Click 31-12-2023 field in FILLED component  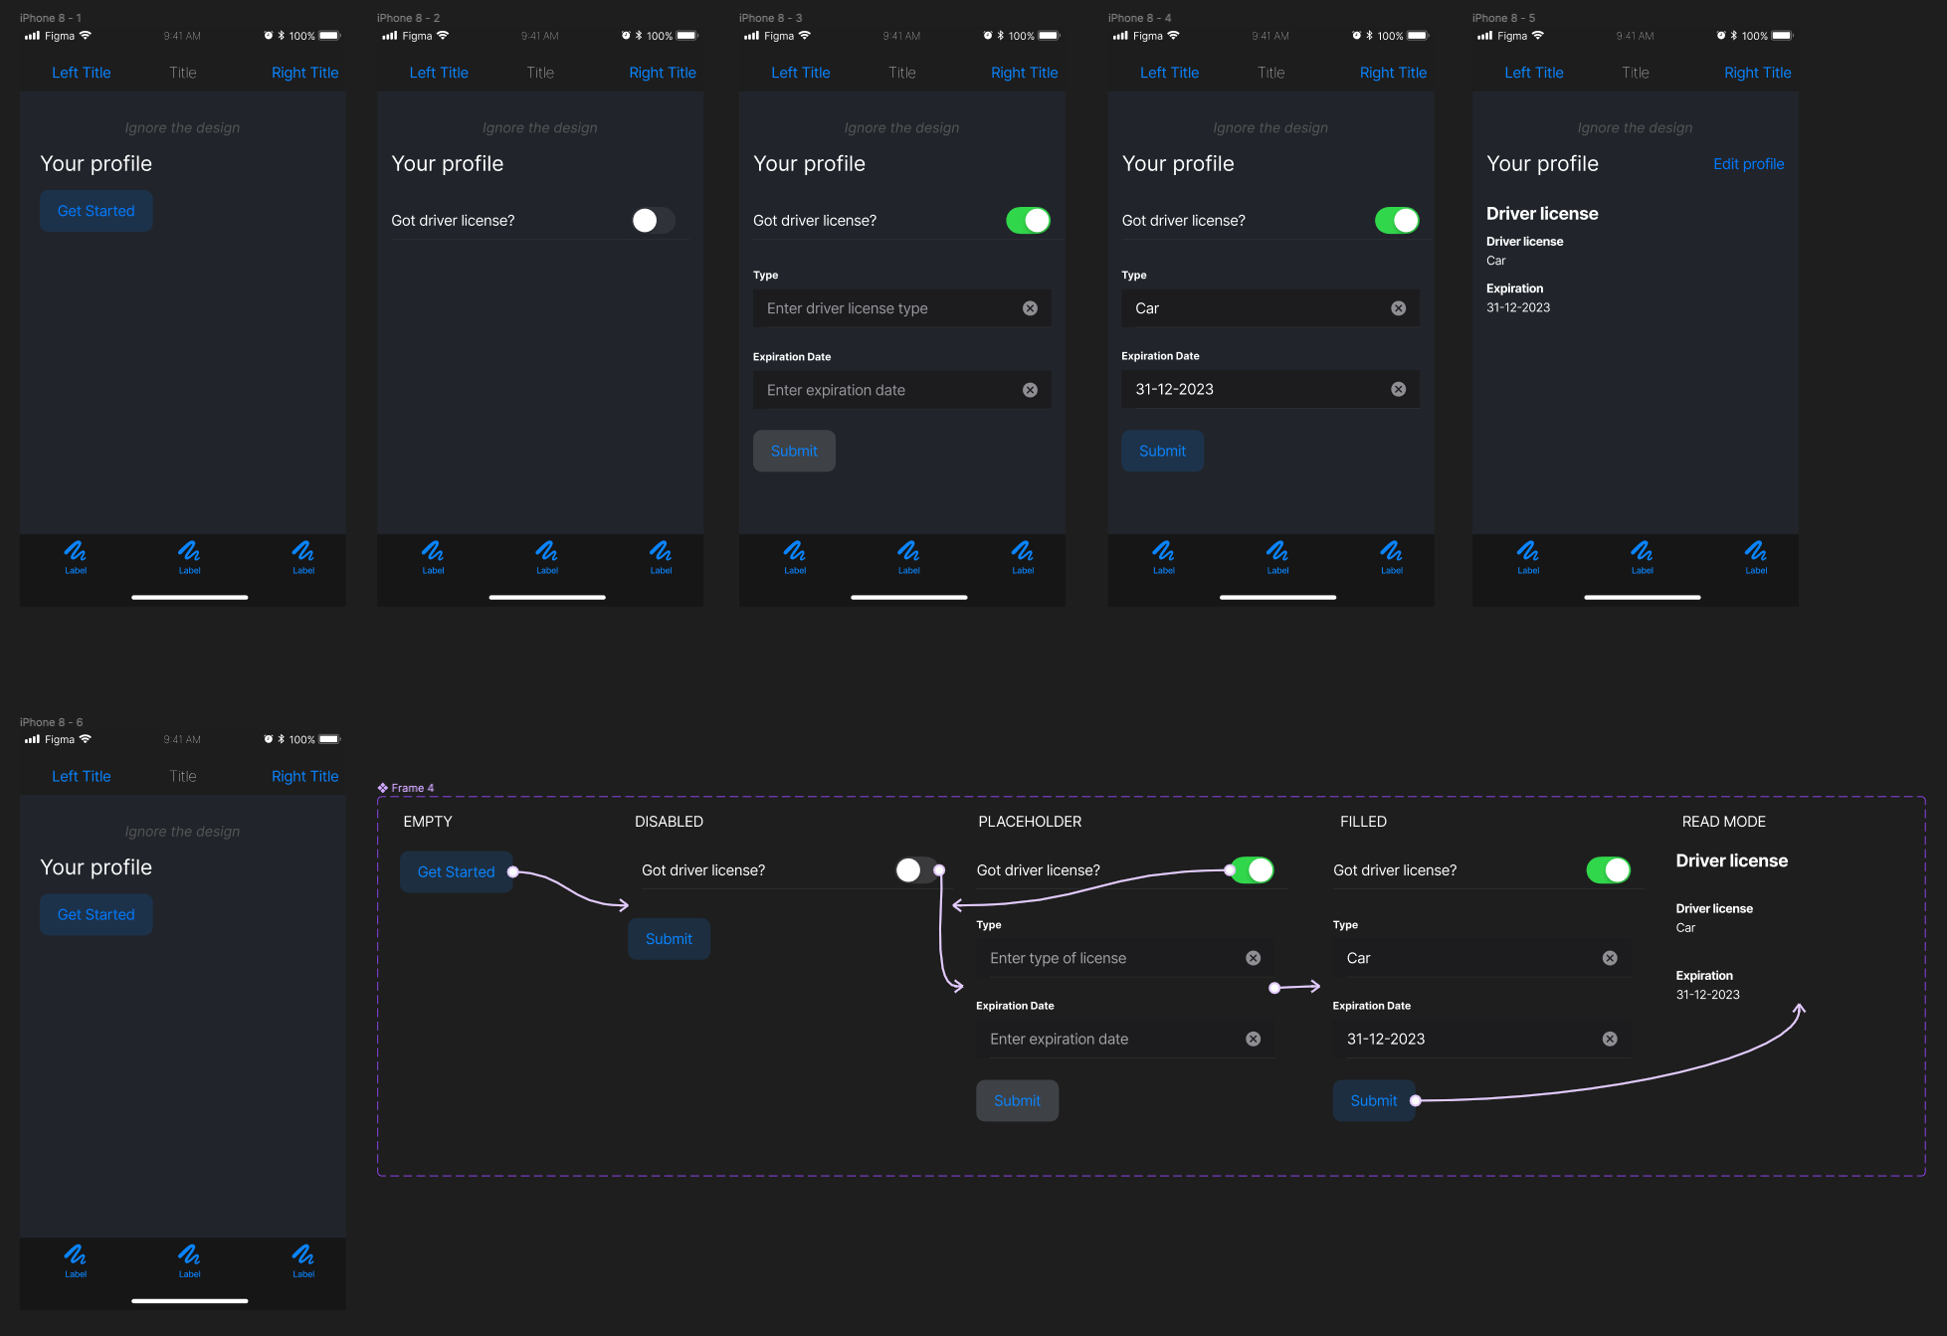click(1481, 1039)
